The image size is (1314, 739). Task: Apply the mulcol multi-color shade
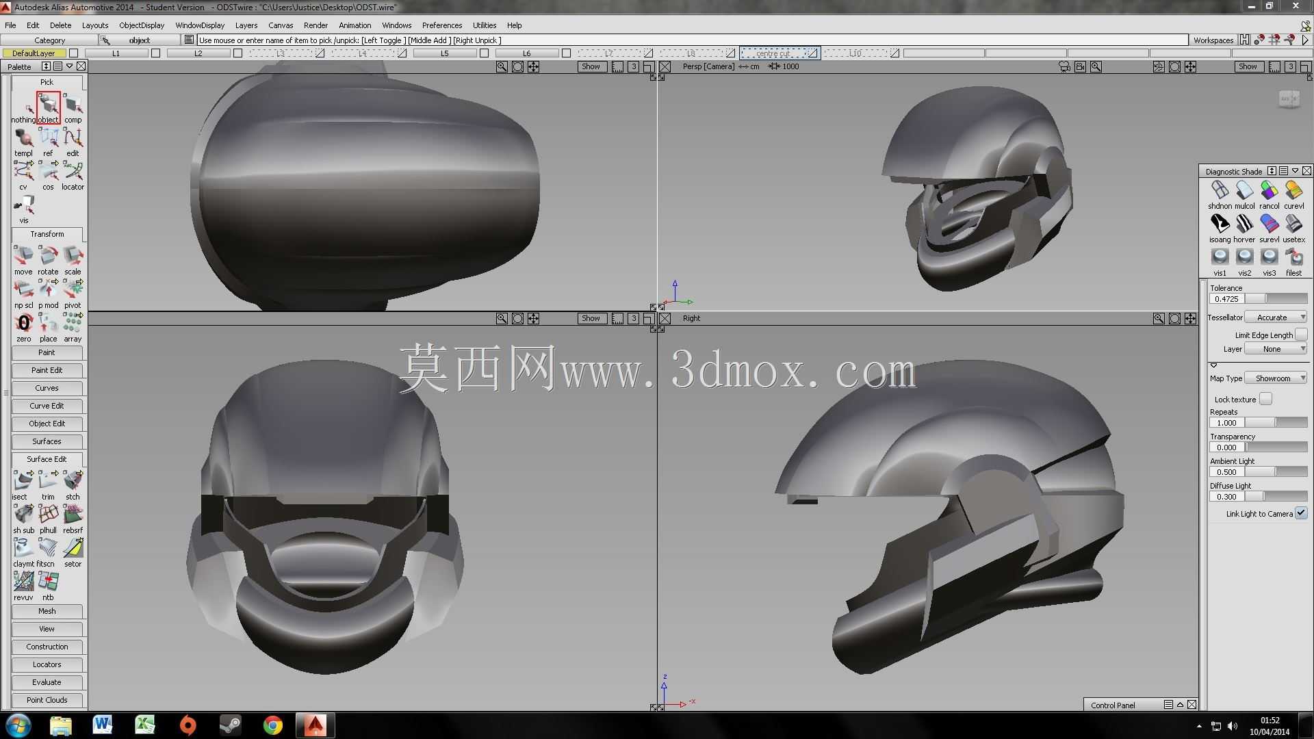click(1244, 194)
